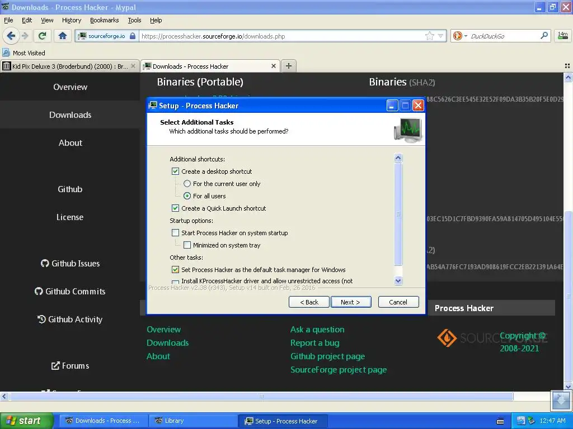Click the tasks list scrollbar thumb
The width and height of the screenshot is (573, 429).
coord(398,214)
